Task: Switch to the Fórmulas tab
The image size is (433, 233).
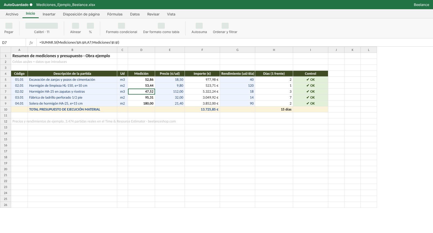Action: pyautogui.click(x=115, y=14)
